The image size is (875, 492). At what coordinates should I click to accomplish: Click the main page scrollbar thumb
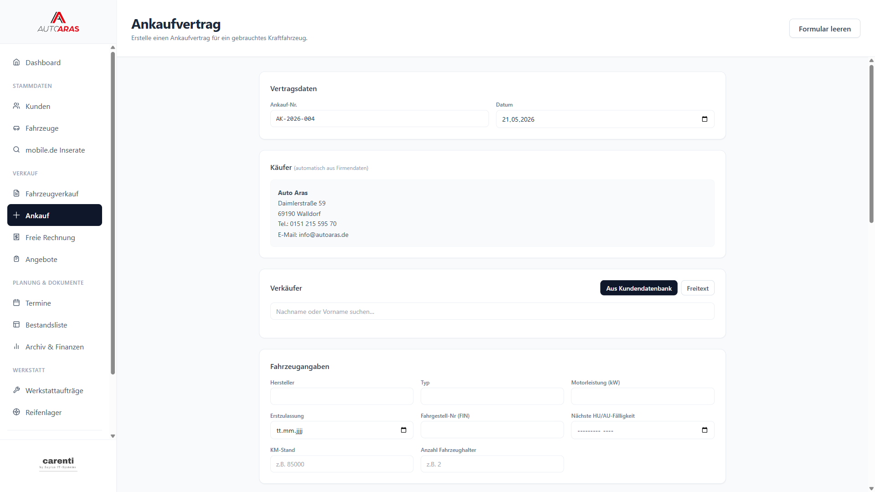click(x=871, y=144)
